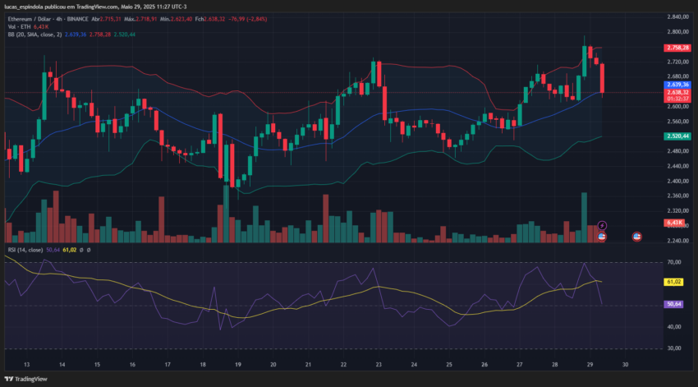Click the red 6,43K volume label
This screenshot has width=698, height=387.
coord(674,223)
